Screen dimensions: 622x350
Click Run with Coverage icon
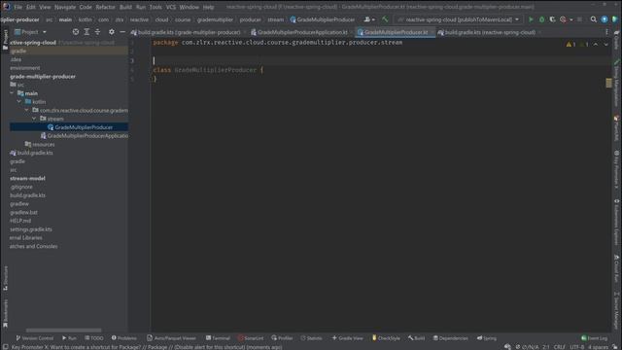[x=552, y=19]
